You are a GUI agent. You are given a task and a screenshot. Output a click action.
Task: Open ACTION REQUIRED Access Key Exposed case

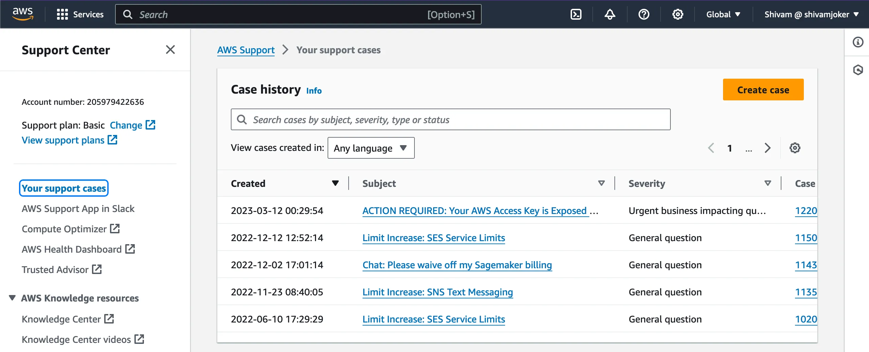[x=475, y=211]
